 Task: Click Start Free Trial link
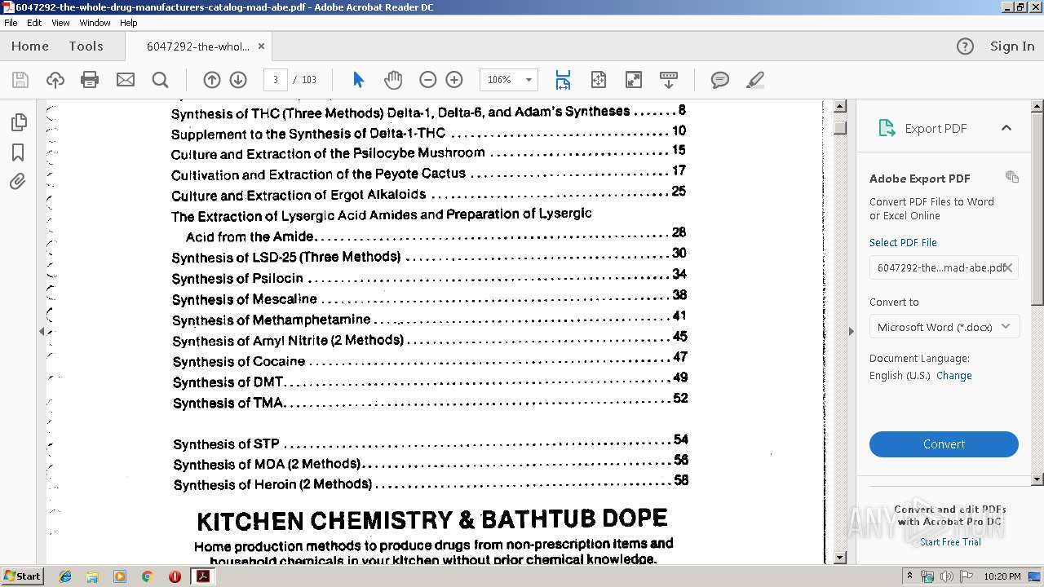(951, 542)
